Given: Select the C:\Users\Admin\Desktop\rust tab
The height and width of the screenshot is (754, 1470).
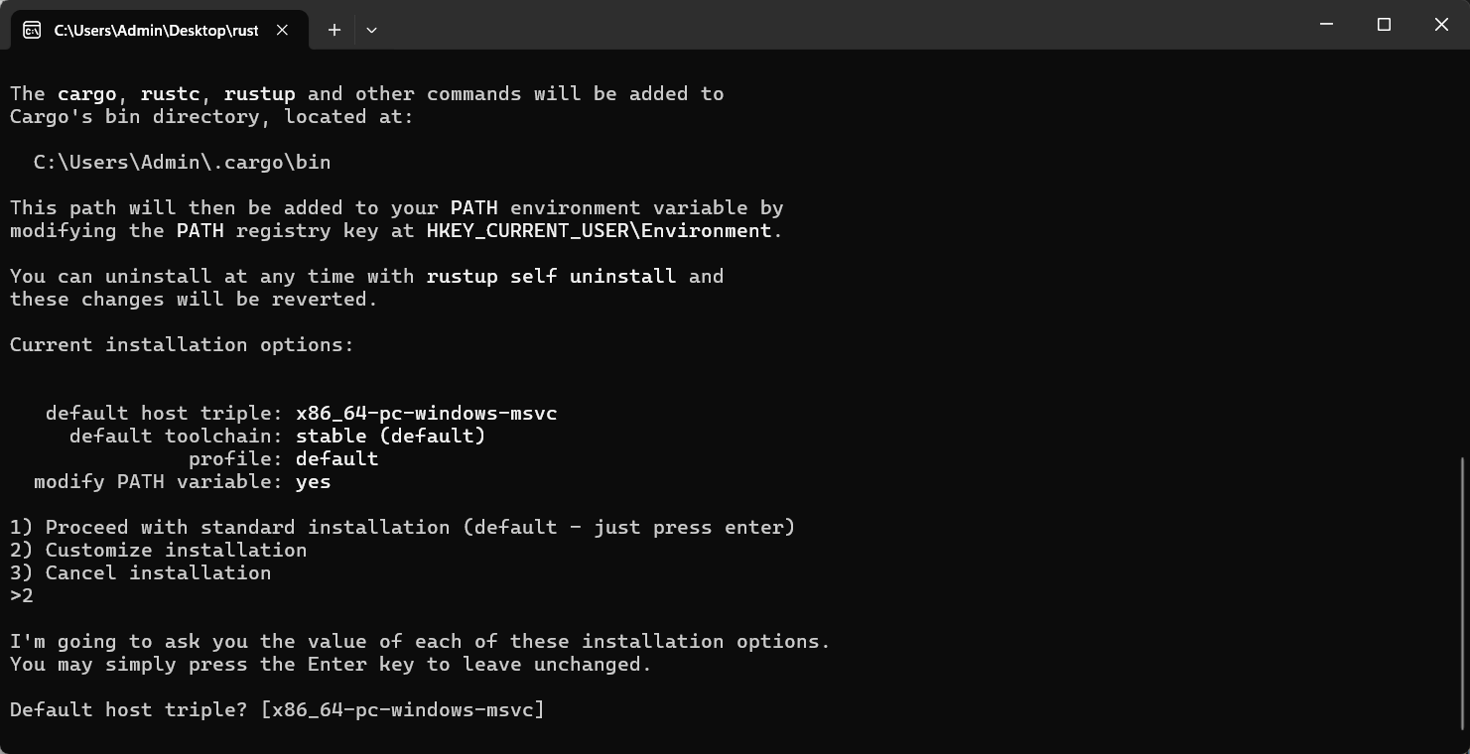Looking at the screenshot, I should (156, 30).
